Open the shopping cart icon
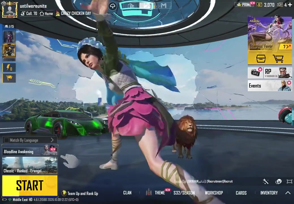 pos(278,59)
